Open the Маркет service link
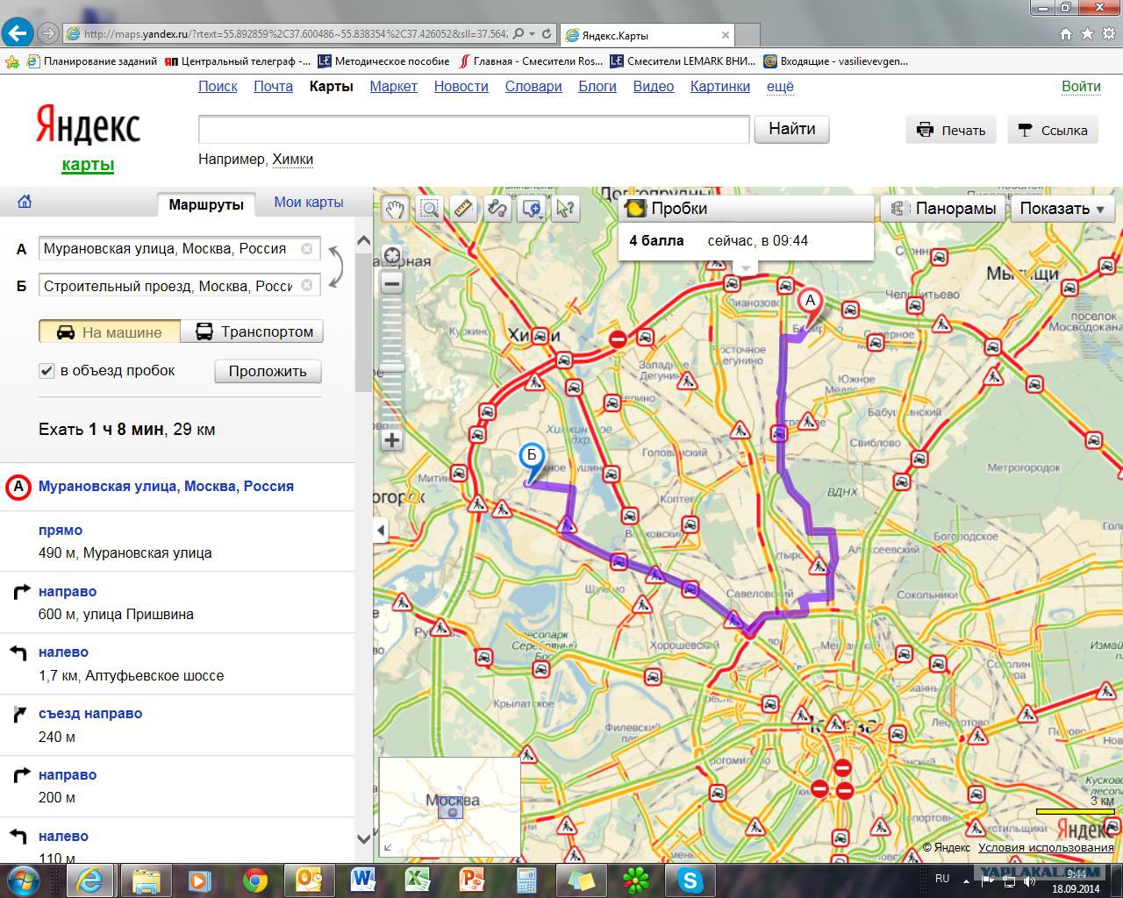 tap(394, 87)
